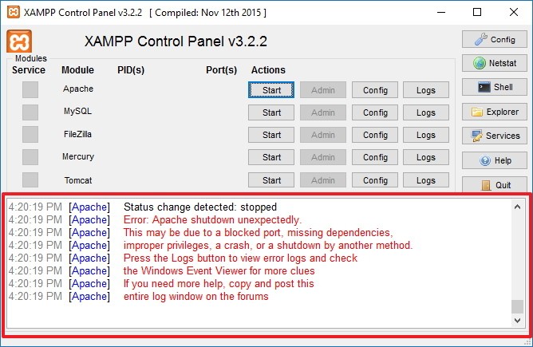This screenshot has height=347, width=533.
Task: Click 'entire log window on the forums' line
Action: click(x=195, y=297)
